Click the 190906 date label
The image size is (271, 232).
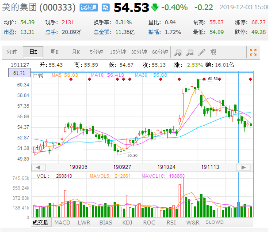point(78,167)
